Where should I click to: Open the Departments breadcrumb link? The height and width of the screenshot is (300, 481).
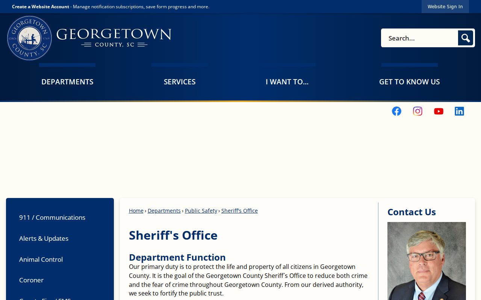click(x=164, y=211)
